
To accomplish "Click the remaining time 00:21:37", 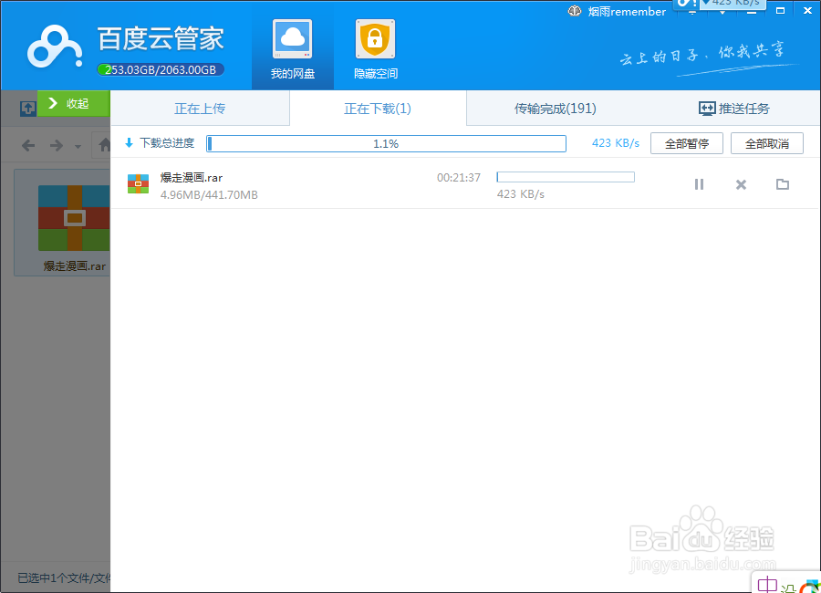I will point(459,178).
